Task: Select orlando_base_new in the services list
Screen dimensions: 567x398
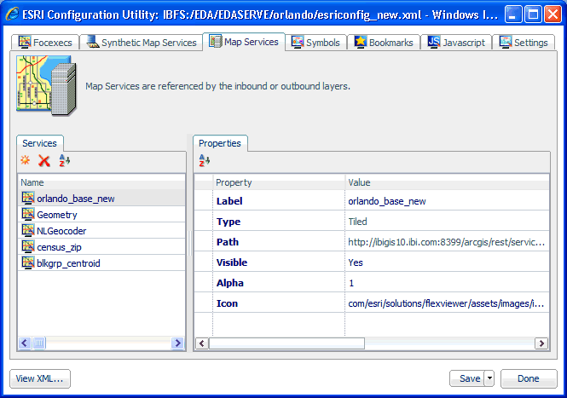Action: tap(76, 199)
